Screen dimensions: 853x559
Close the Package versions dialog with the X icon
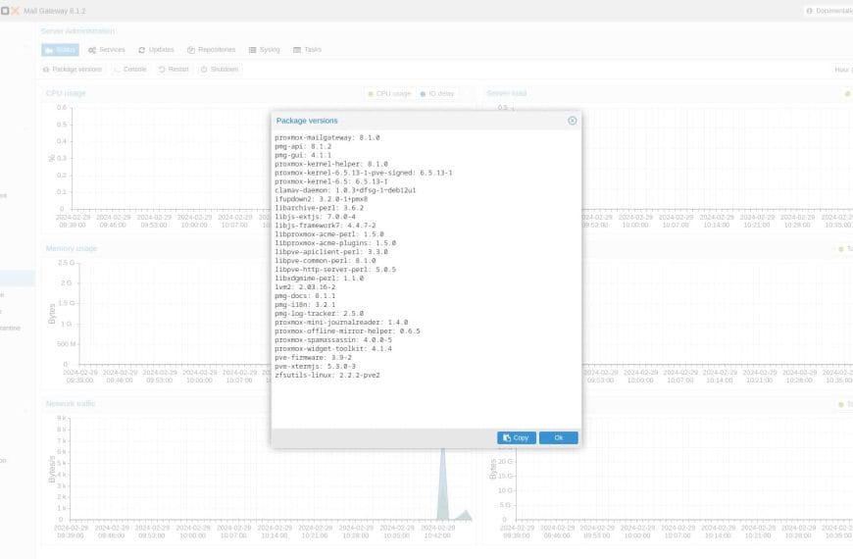pos(572,121)
